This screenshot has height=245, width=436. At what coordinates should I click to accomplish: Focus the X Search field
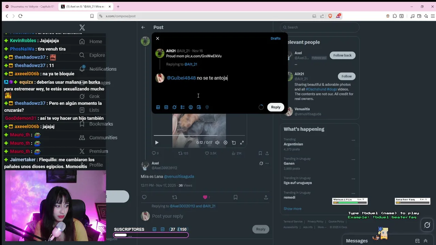click(320, 27)
